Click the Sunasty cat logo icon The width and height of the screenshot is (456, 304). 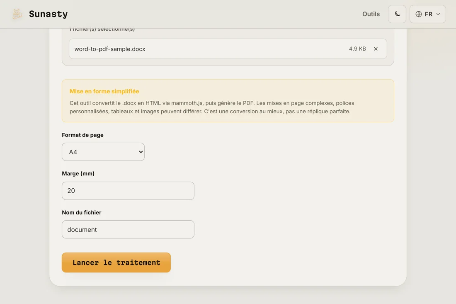pos(17,14)
